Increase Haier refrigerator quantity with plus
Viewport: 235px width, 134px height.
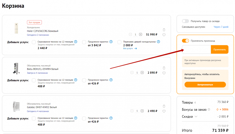[x=141, y=35]
